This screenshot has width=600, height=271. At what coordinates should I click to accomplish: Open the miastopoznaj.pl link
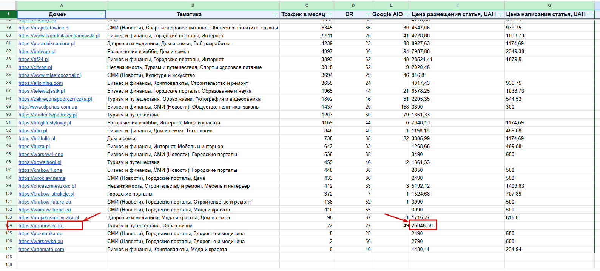point(49,75)
